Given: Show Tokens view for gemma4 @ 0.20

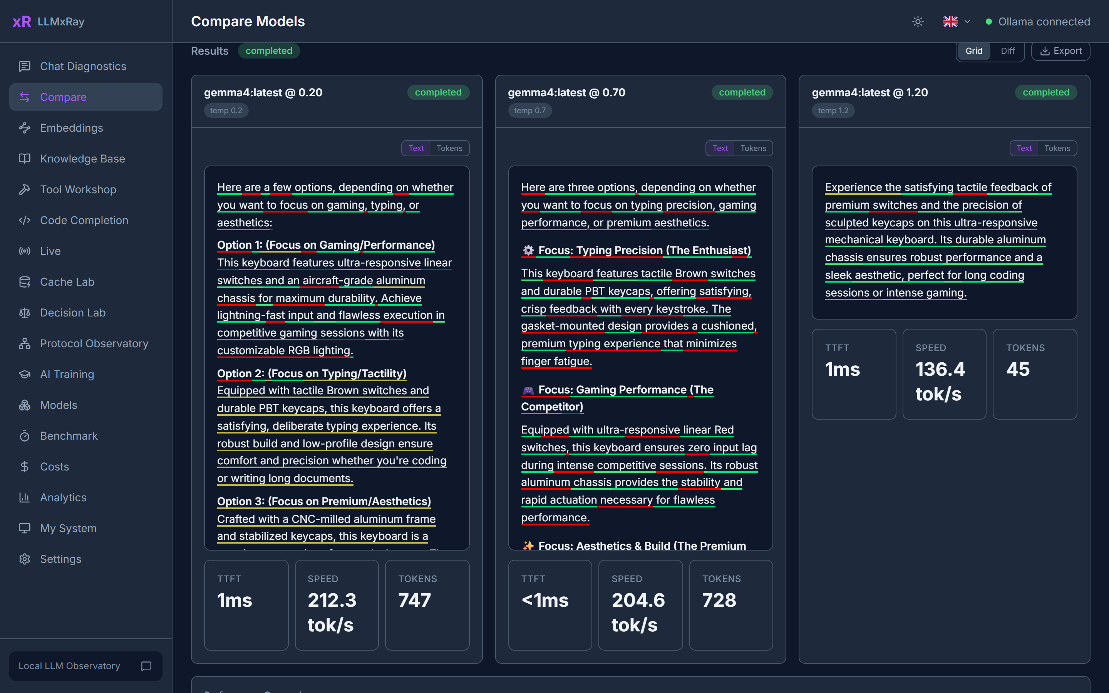Looking at the screenshot, I should [x=449, y=148].
